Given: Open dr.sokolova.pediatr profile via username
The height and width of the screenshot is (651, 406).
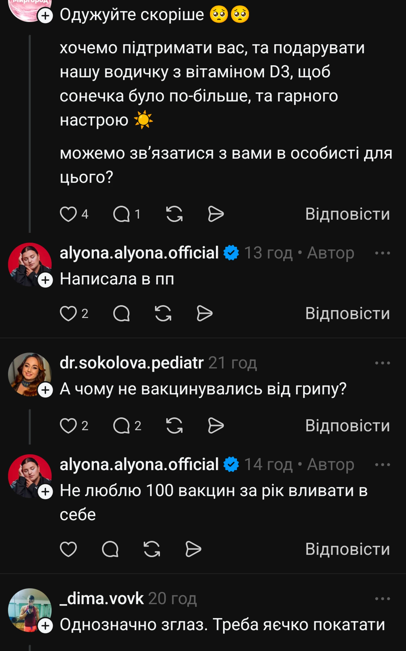Looking at the screenshot, I should click(132, 363).
